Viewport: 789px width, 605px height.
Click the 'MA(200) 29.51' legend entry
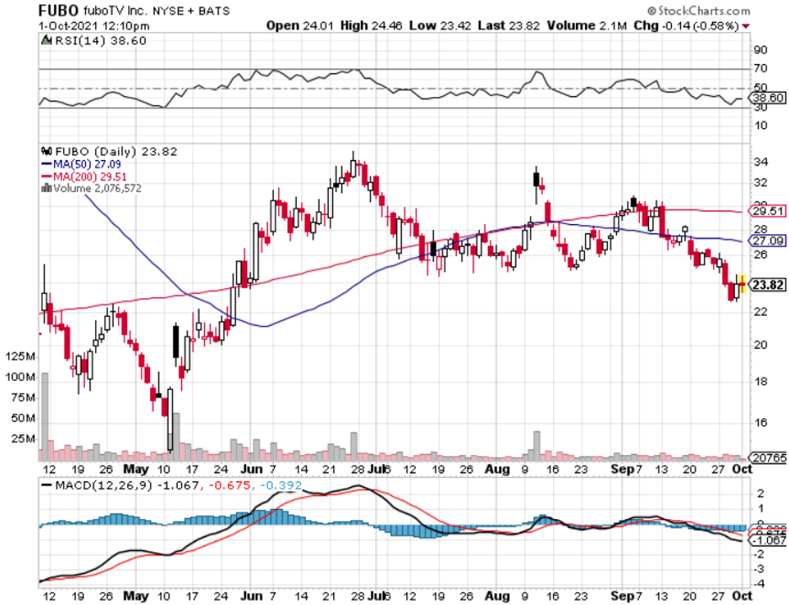pos(90,176)
